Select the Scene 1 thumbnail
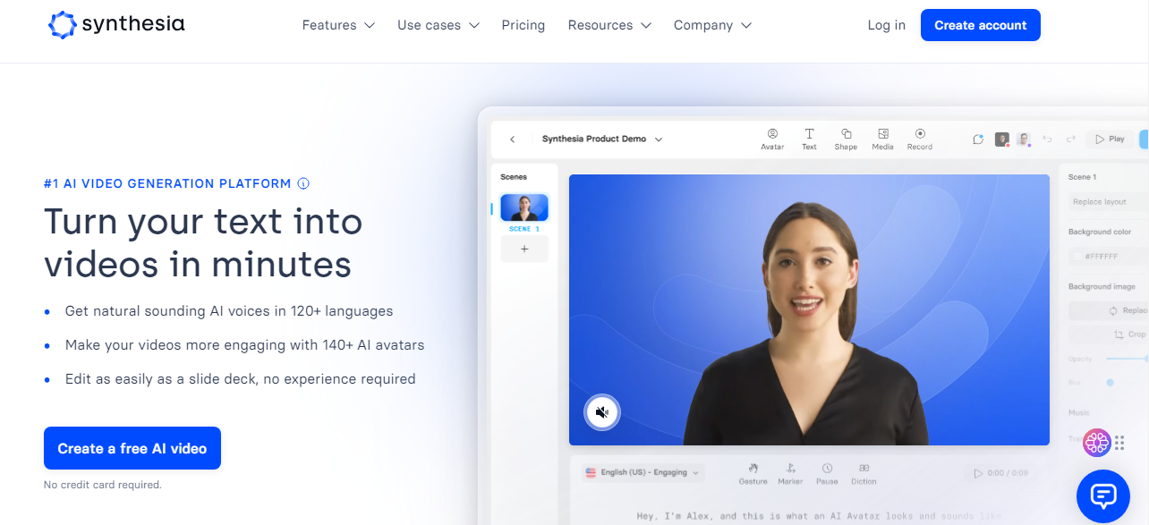The height and width of the screenshot is (525, 1149). coord(524,207)
